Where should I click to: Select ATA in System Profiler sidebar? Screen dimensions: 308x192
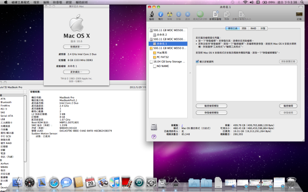click(3, 99)
